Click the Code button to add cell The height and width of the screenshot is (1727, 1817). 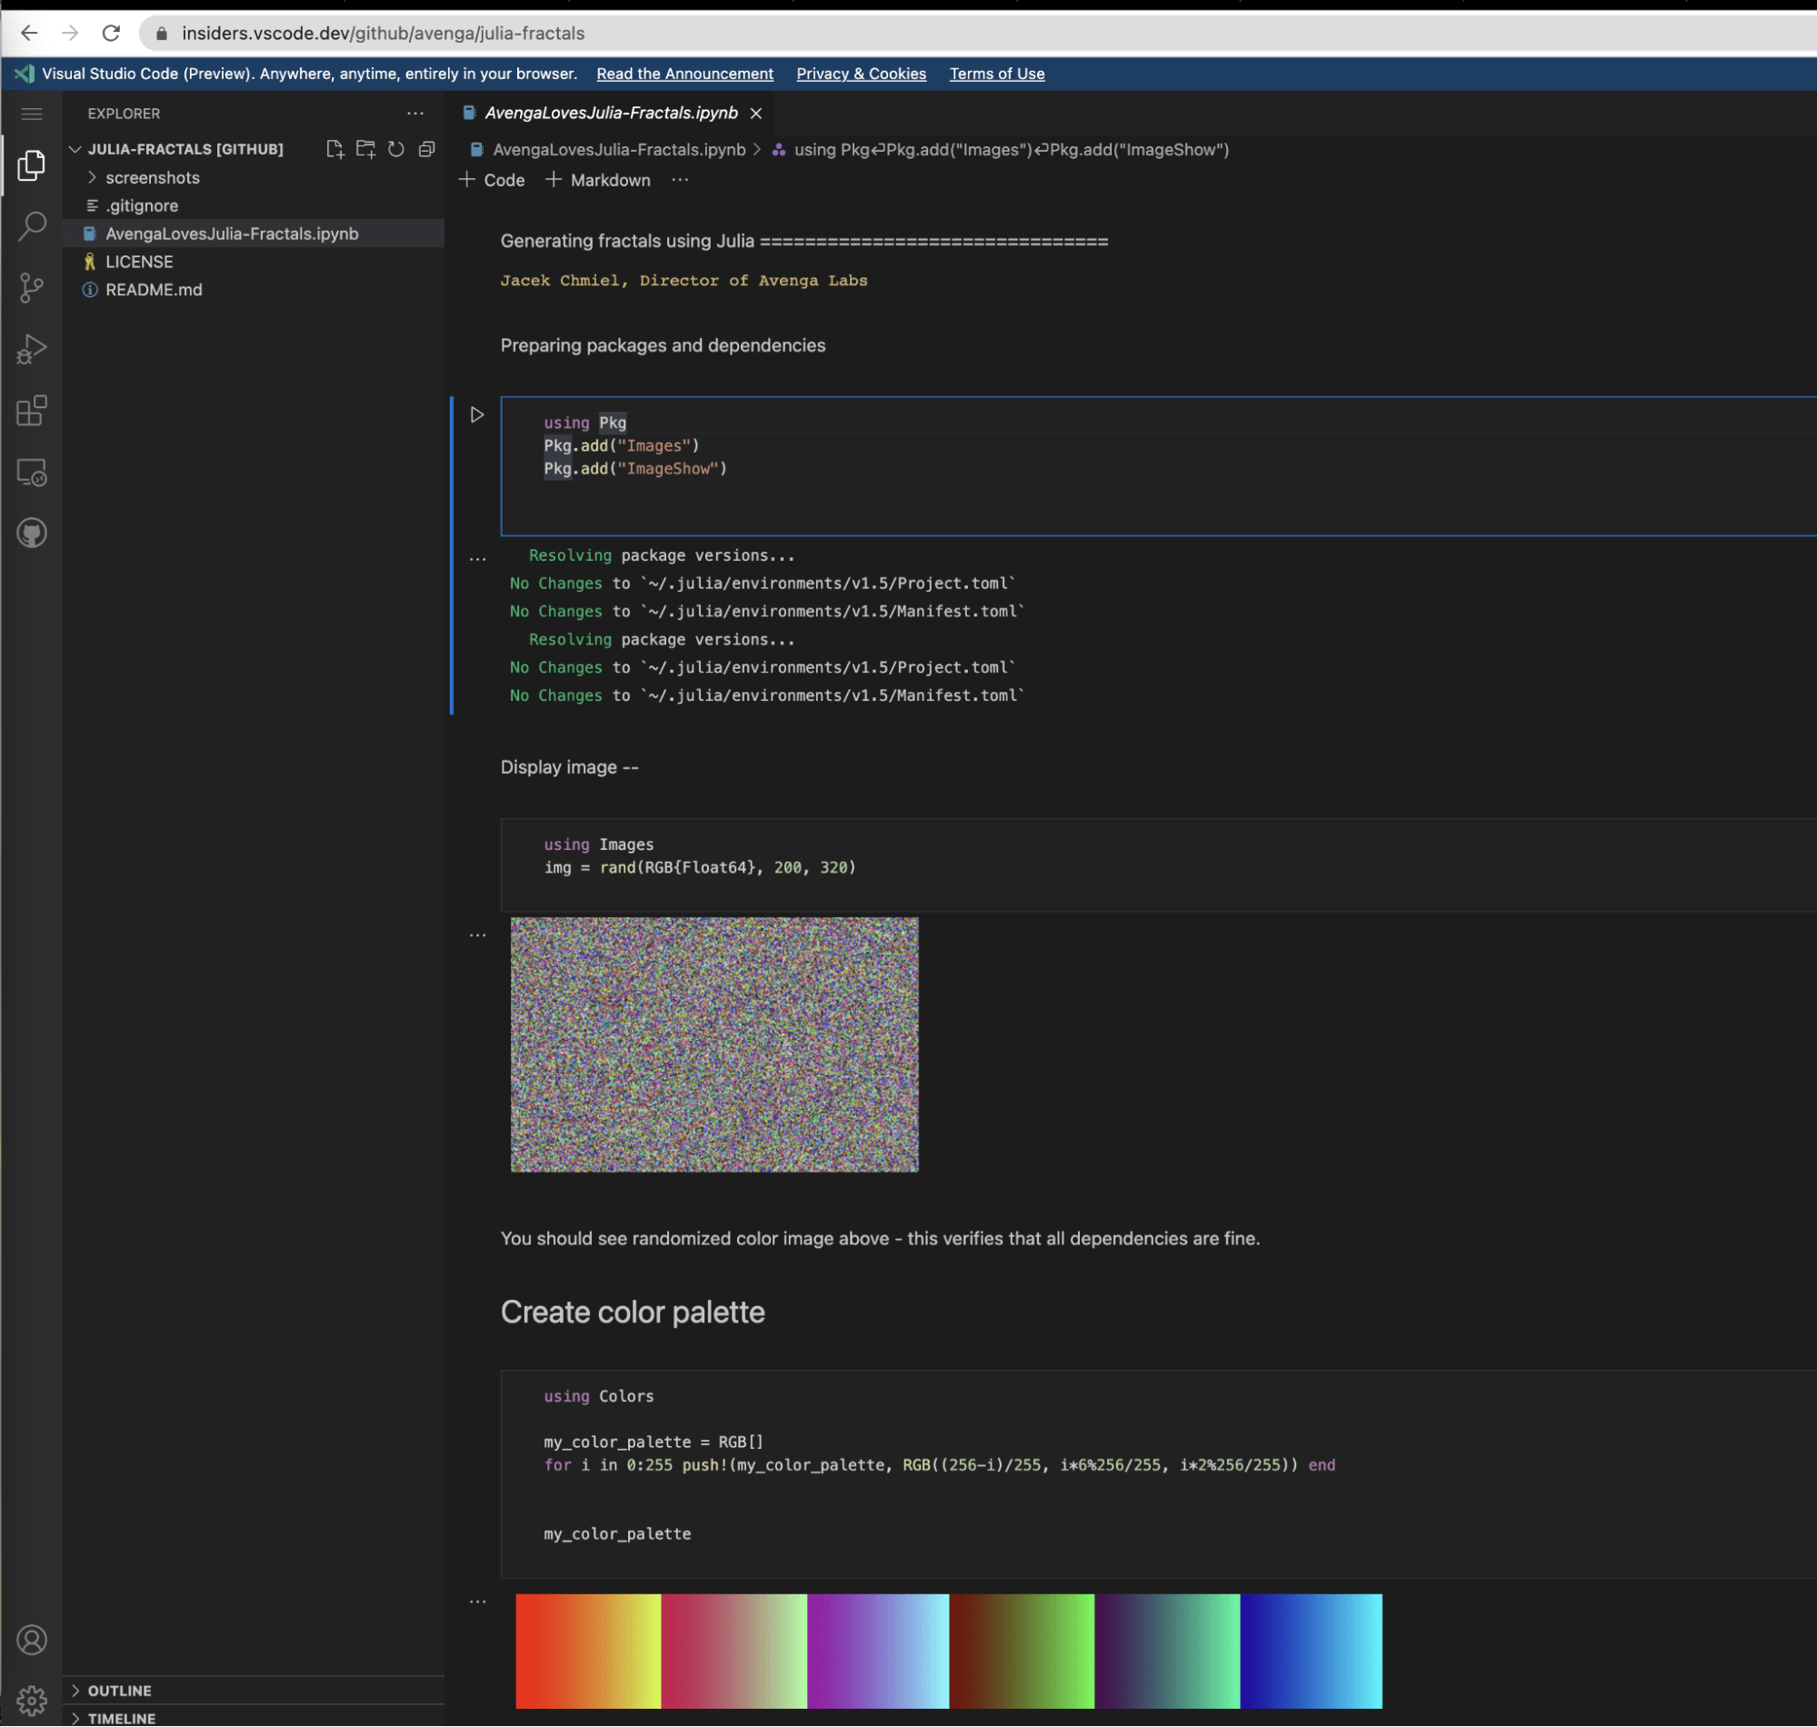[x=503, y=180]
